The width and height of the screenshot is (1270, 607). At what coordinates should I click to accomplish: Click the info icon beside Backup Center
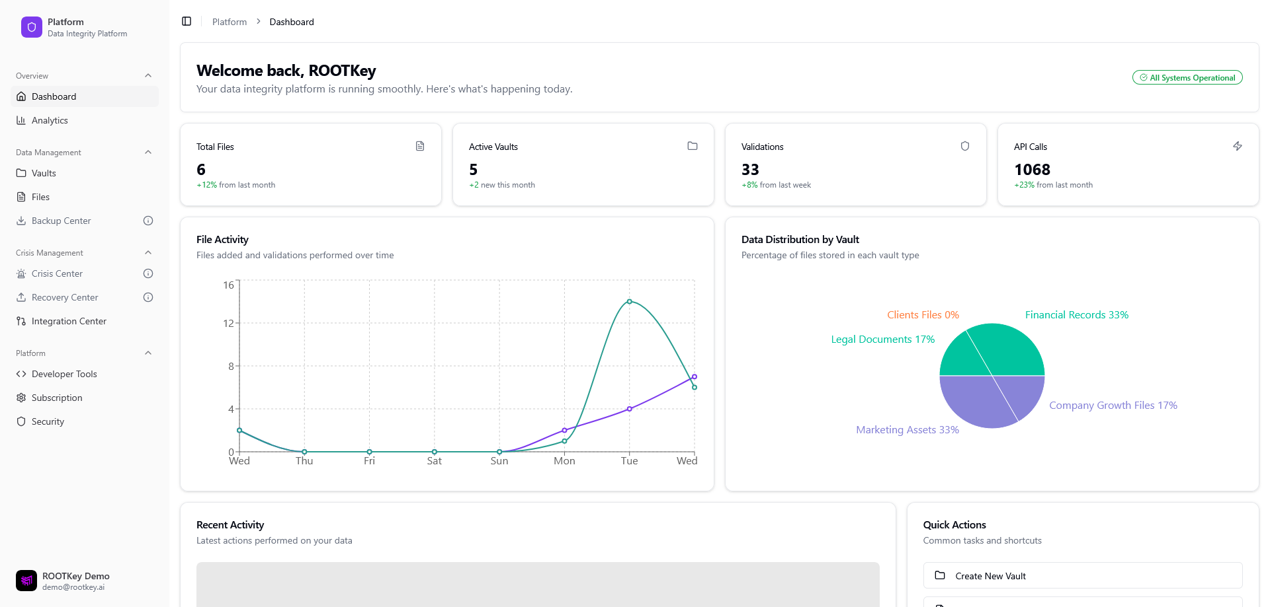148,221
